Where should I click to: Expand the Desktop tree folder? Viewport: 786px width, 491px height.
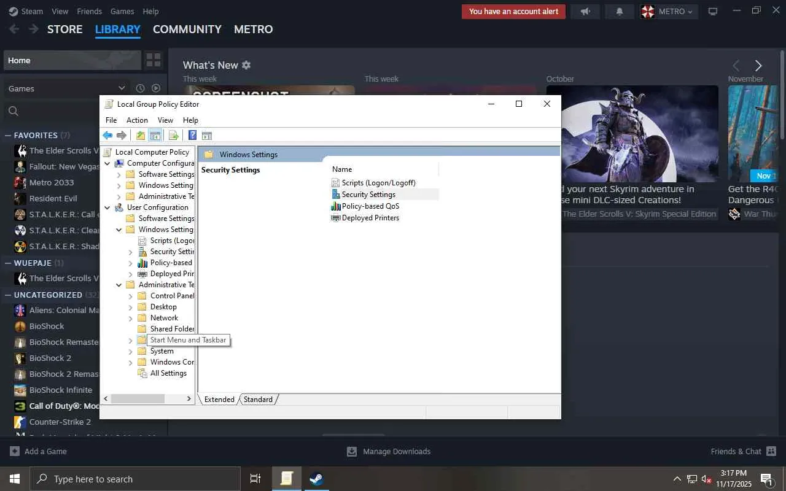click(x=130, y=307)
